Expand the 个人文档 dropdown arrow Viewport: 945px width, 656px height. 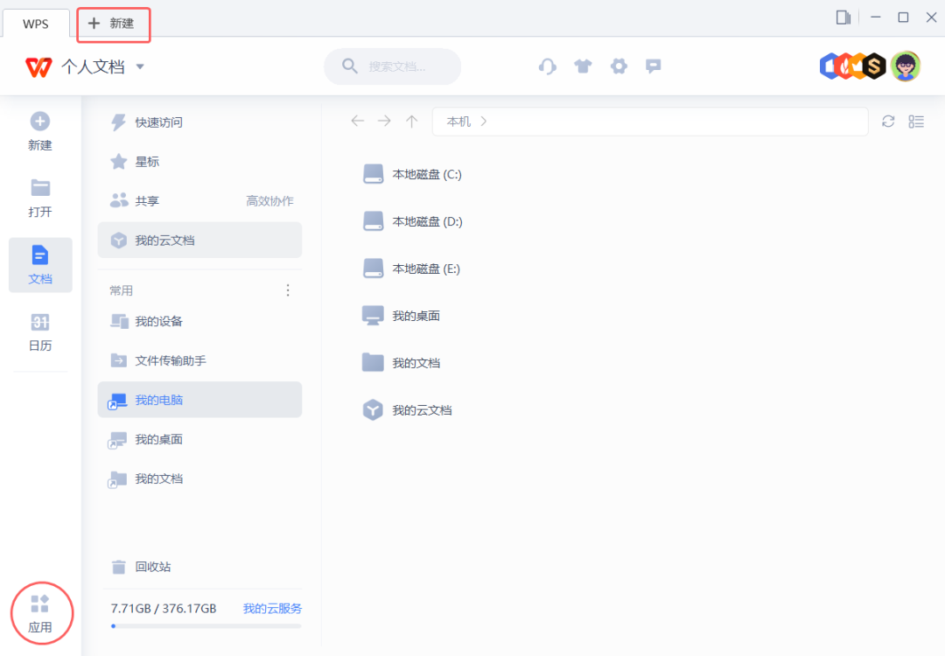click(x=140, y=66)
